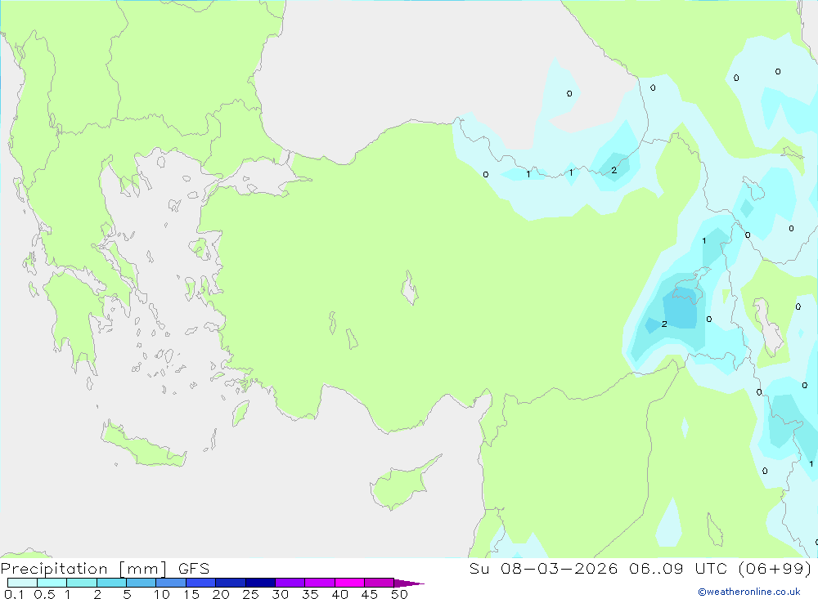
Task: Click the '35' legend scale label
Action: pyautogui.click(x=310, y=594)
